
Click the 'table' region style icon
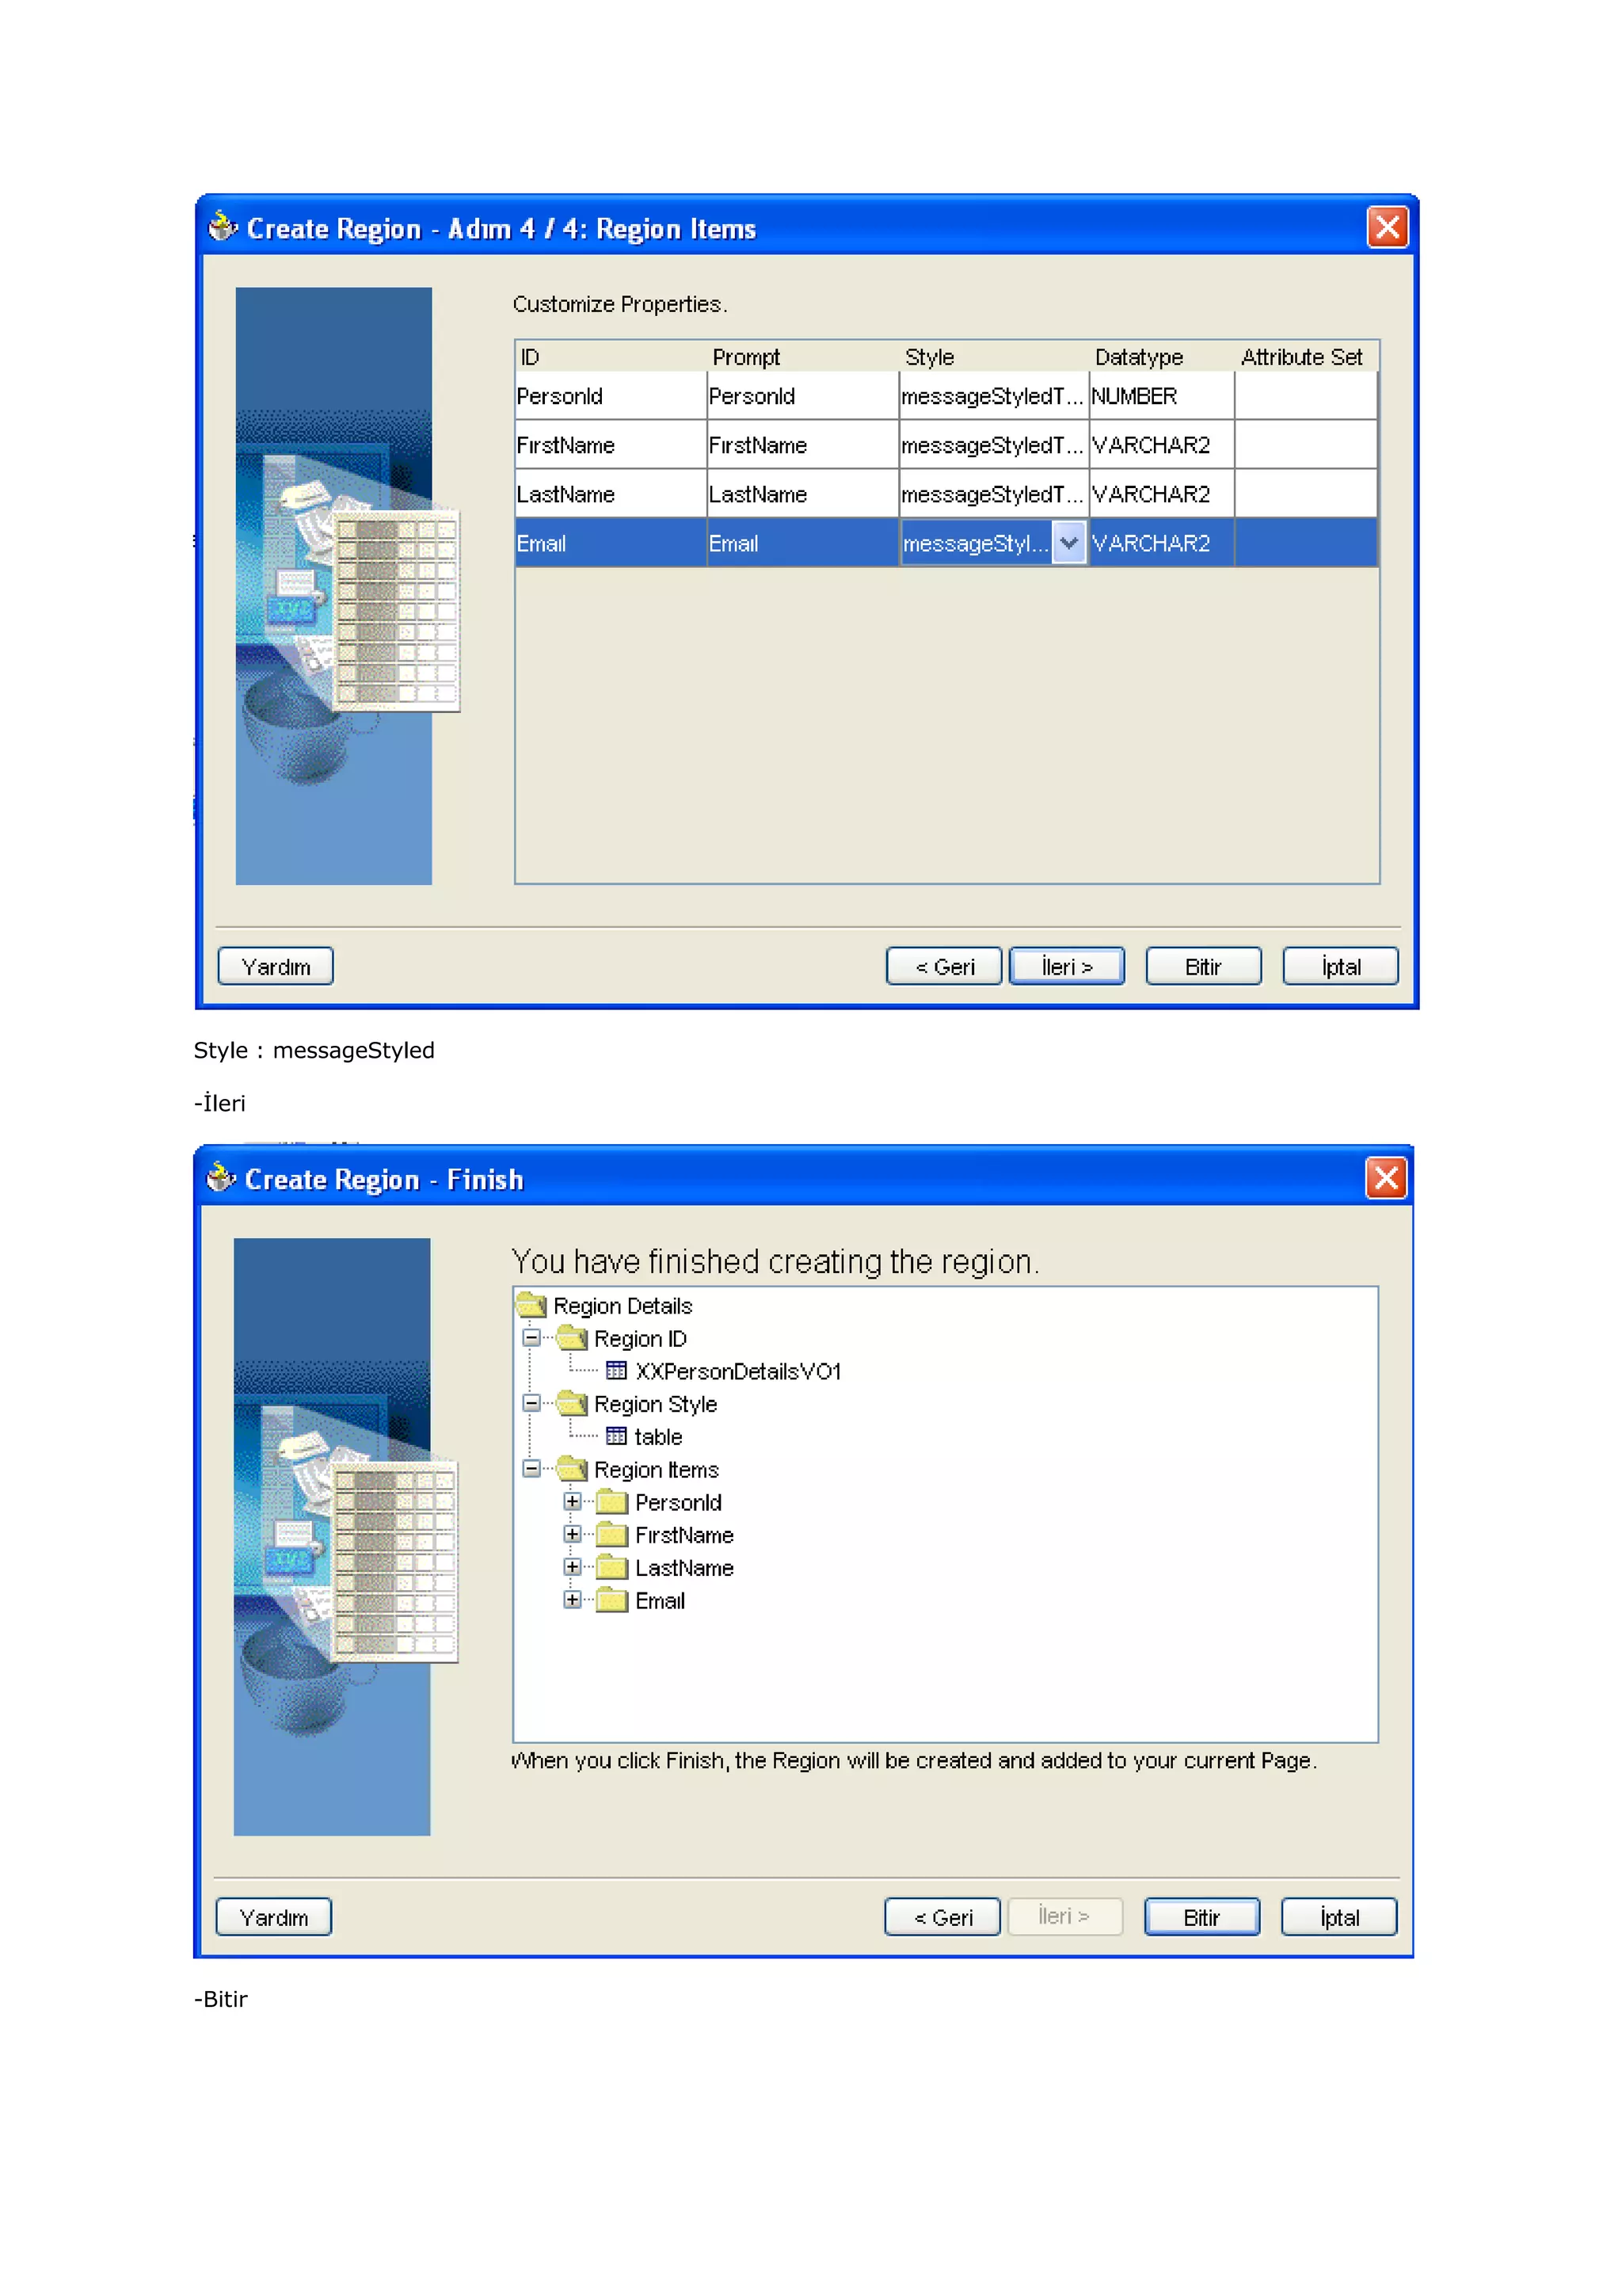[x=615, y=1436]
